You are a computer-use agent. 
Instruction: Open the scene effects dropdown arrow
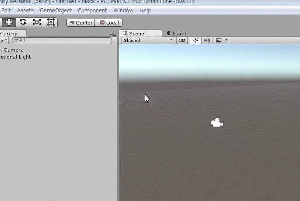(x=226, y=40)
